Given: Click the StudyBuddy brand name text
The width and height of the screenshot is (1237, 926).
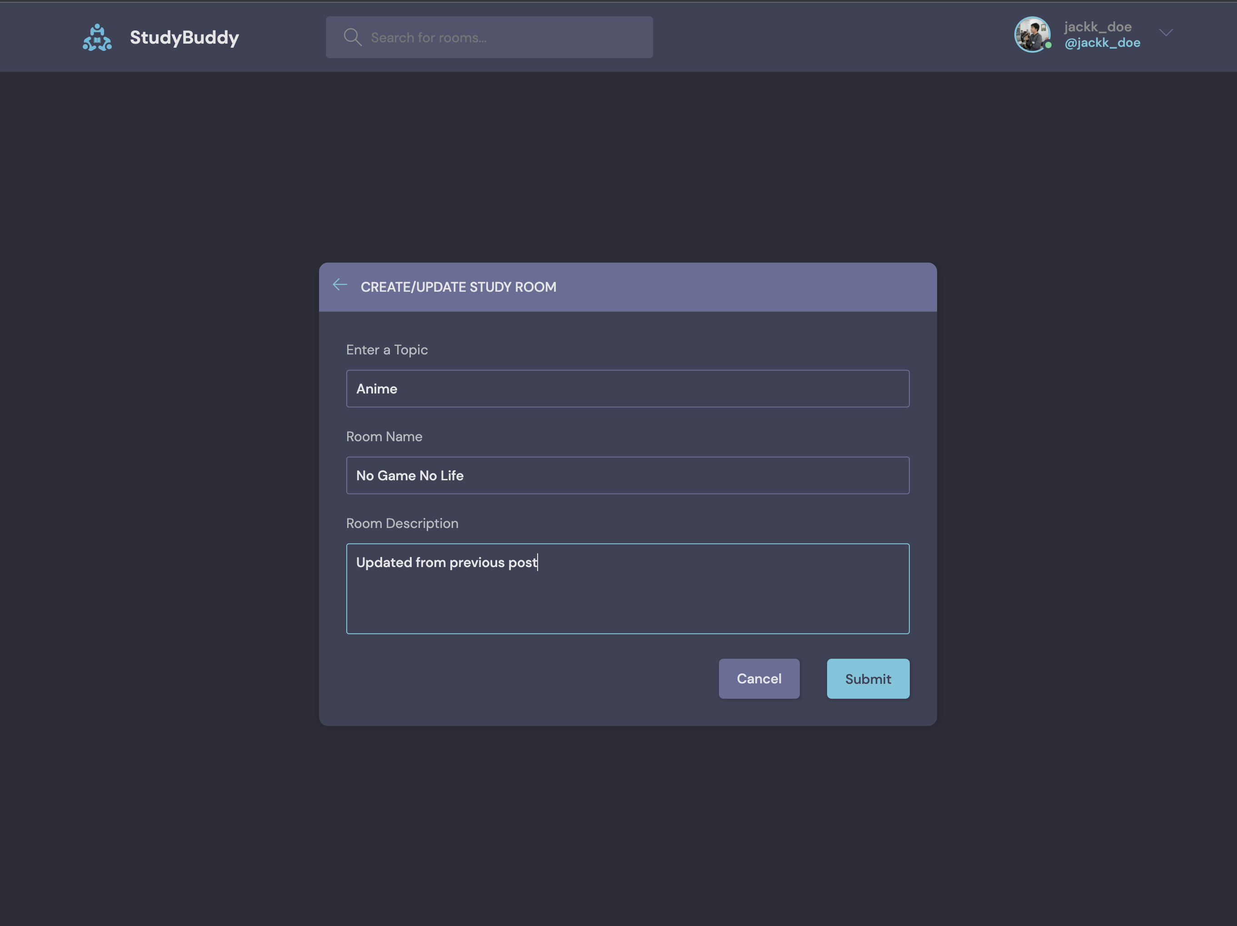Looking at the screenshot, I should click(184, 37).
